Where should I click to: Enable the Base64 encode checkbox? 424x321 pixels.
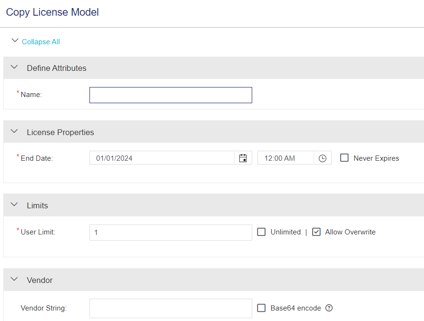point(261,308)
